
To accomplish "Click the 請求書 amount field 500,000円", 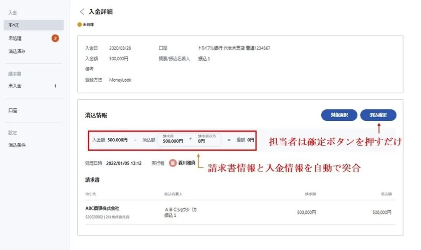I will 172,141.
